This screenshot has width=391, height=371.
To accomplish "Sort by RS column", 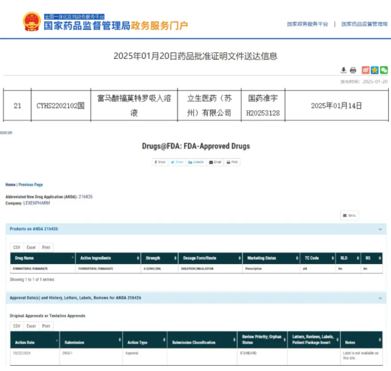I will tap(371, 258).
